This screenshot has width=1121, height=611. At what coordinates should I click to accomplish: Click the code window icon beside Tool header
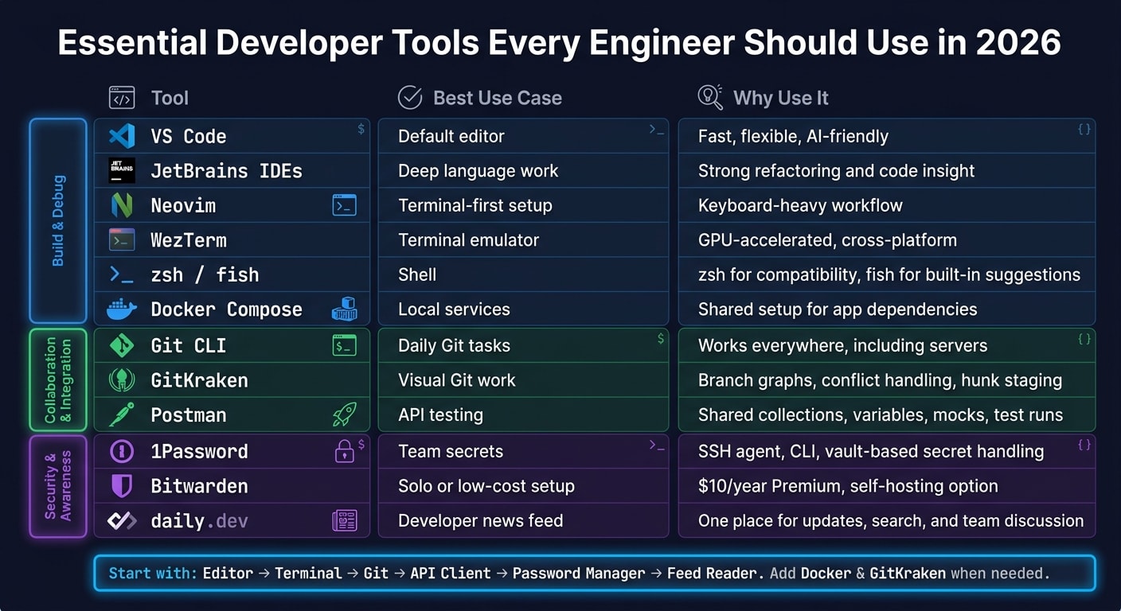pyautogui.click(x=122, y=98)
